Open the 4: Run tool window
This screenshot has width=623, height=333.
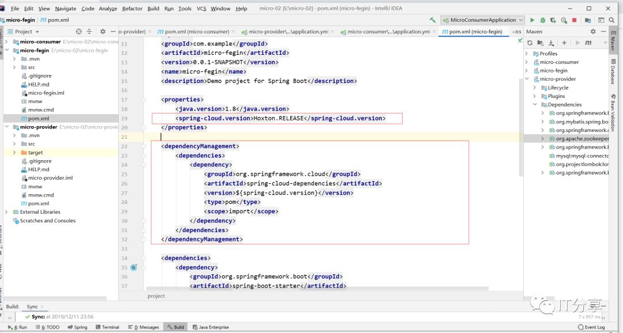pos(17,327)
